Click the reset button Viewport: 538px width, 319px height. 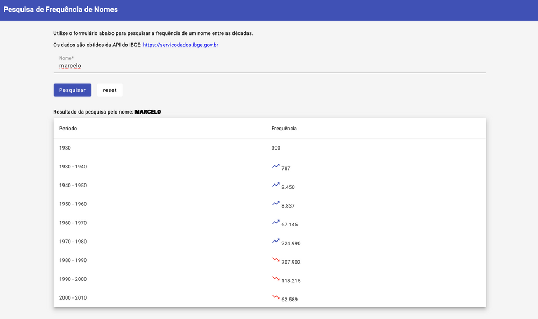point(110,90)
